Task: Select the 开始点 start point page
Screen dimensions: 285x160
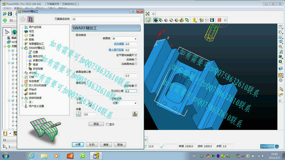Action: tap(33, 89)
